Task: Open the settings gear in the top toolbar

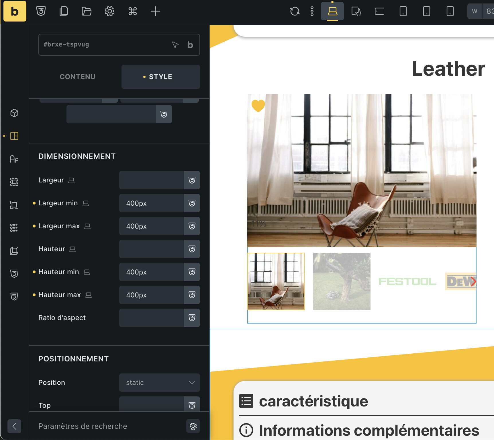Action: (109, 11)
